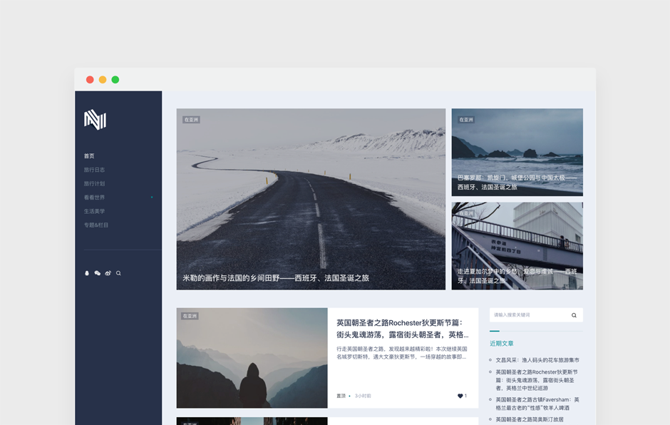Click 在亚洲 tag on the hooded figure post
Image resolution: width=670 pixels, height=425 pixels.
coord(190,316)
